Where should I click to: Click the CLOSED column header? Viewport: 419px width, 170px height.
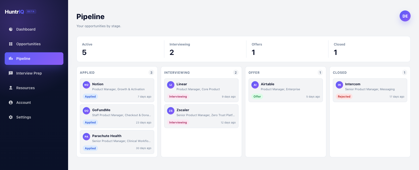(x=340, y=73)
